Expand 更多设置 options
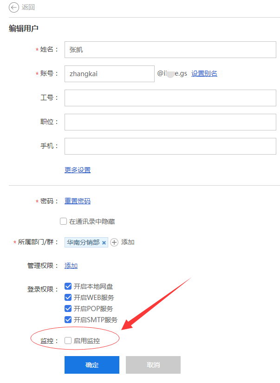This screenshot has width=280, height=383. pos(78,170)
